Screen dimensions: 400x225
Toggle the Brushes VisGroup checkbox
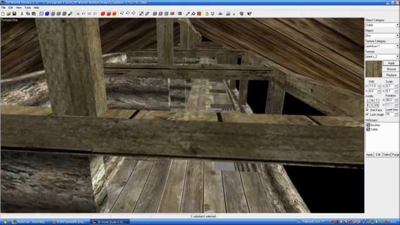[368, 125]
